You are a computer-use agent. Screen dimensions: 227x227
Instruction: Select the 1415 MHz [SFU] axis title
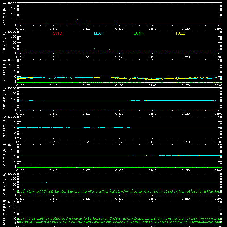(4, 99)
